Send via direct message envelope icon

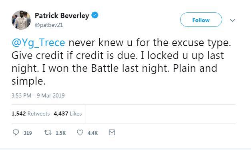112,132
